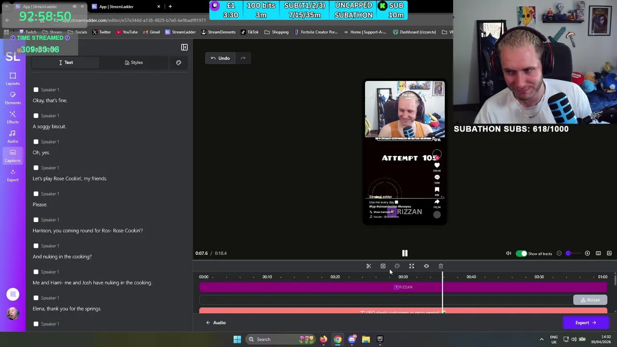Switch to second App | StreamLadder browser tab
The width and height of the screenshot is (617, 347).
pos(126,7)
